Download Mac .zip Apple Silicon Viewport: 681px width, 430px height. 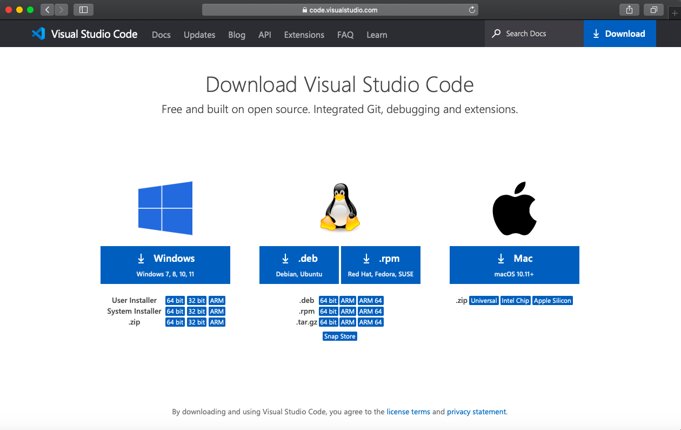pyautogui.click(x=552, y=301)
